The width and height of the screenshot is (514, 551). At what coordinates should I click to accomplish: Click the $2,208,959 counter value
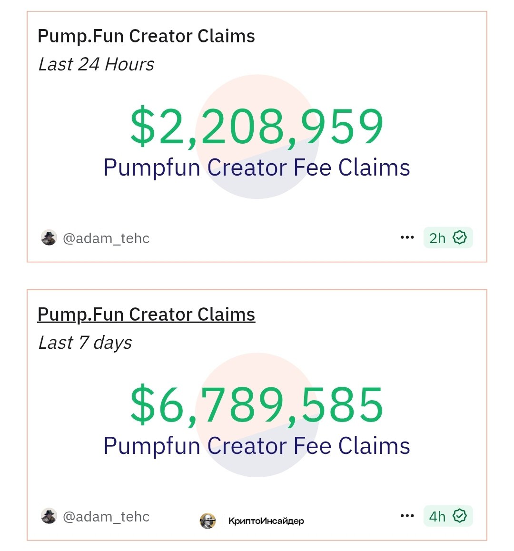coord(257,127)
